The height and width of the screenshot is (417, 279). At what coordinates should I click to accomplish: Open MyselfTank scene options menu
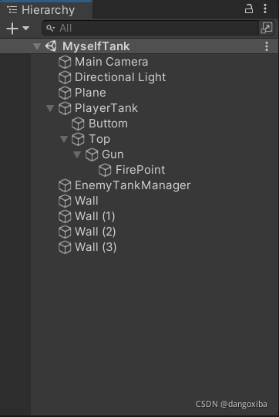[x=267, y=46]
